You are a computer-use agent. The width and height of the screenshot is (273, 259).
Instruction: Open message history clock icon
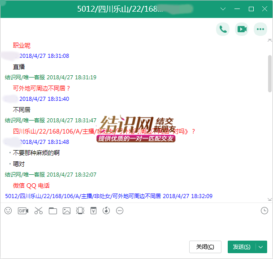click(x=264, y=211)
